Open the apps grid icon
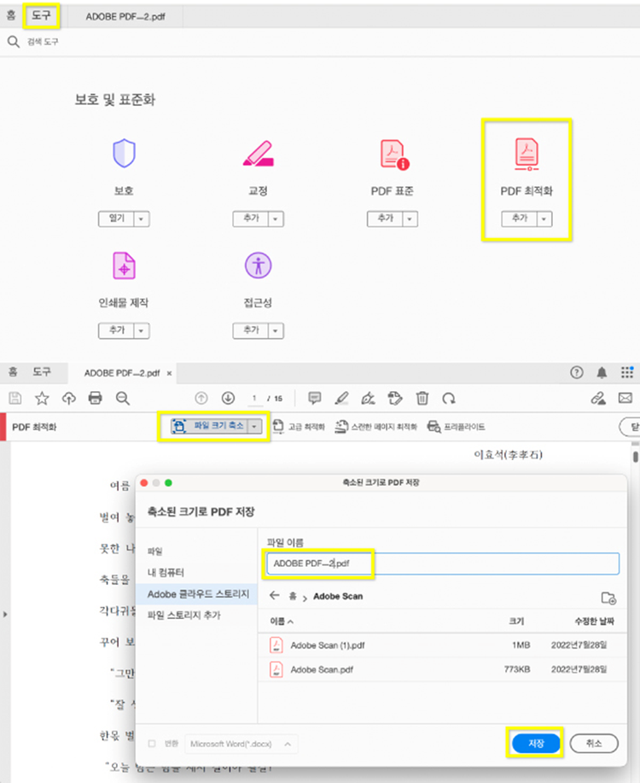 point(627,372)
